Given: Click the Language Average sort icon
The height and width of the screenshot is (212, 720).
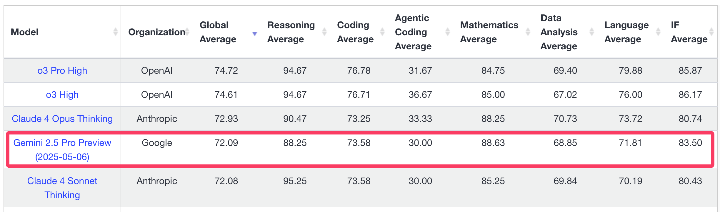Looking at the screenshot, I should (x=658, y=32).
